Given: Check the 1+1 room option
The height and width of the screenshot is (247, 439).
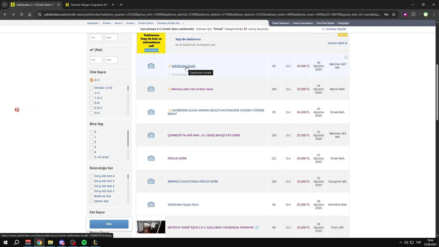Looking at the screenshot, I should coord(92,93).
